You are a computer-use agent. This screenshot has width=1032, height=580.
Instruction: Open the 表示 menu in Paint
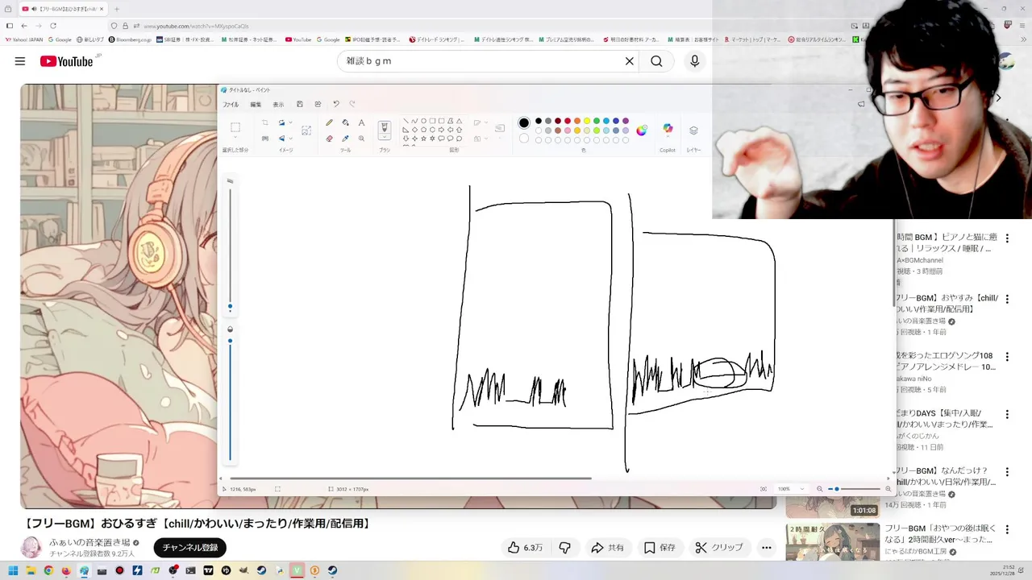[x=278, y=105]
